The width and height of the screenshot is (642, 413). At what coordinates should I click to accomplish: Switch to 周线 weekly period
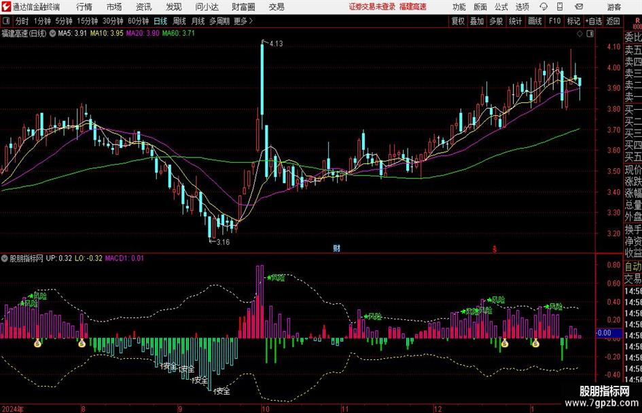179,21
